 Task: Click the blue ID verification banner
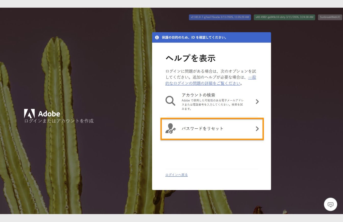pos(211,37)
